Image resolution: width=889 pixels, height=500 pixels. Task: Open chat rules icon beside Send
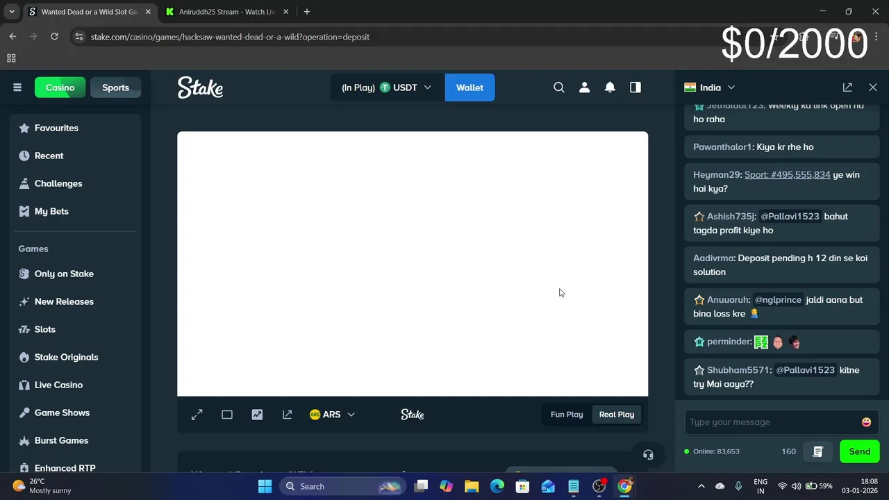(x=817, y=451)
